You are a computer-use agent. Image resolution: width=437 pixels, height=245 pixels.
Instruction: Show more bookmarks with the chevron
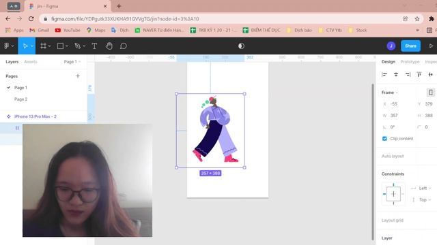417,30
